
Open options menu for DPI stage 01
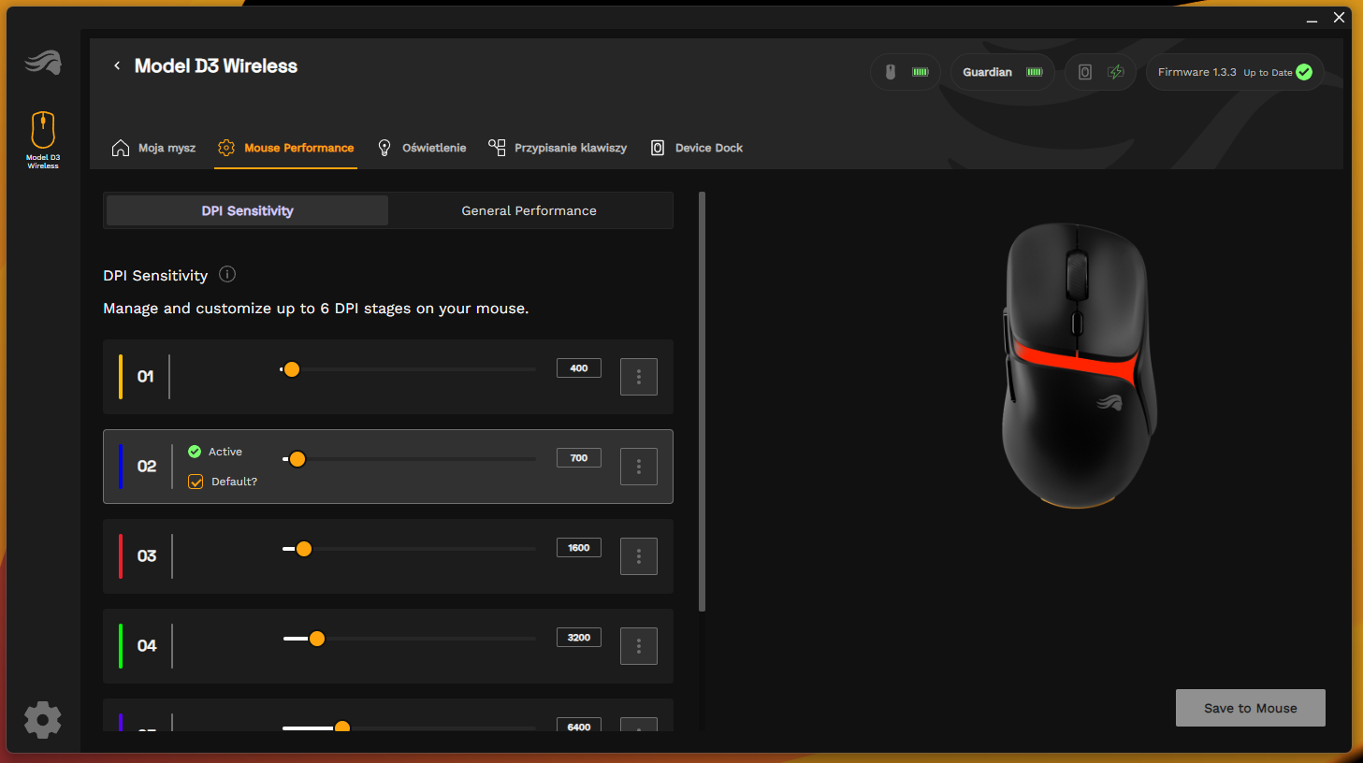click(x=639, y=377)
